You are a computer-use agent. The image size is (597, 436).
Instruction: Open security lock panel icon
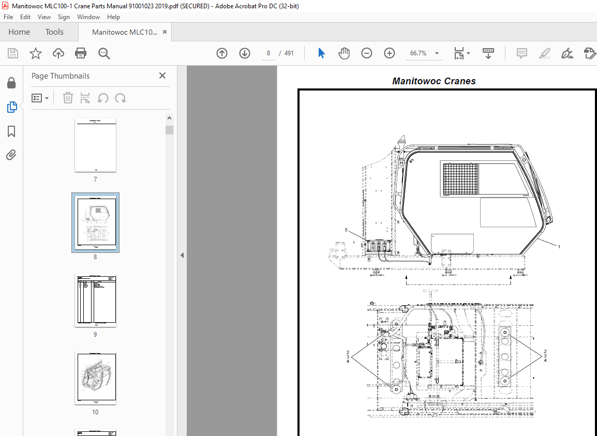tap(11, 83)
